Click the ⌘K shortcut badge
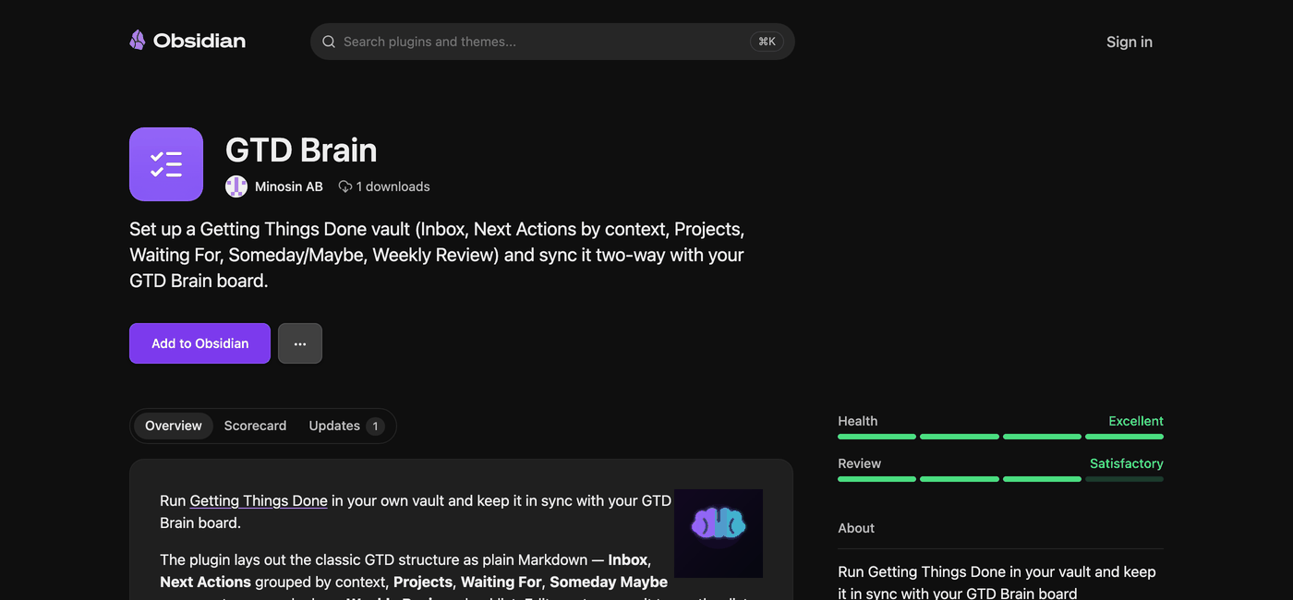Screen dimensions: 1293x600 click(x=767, y=42)
